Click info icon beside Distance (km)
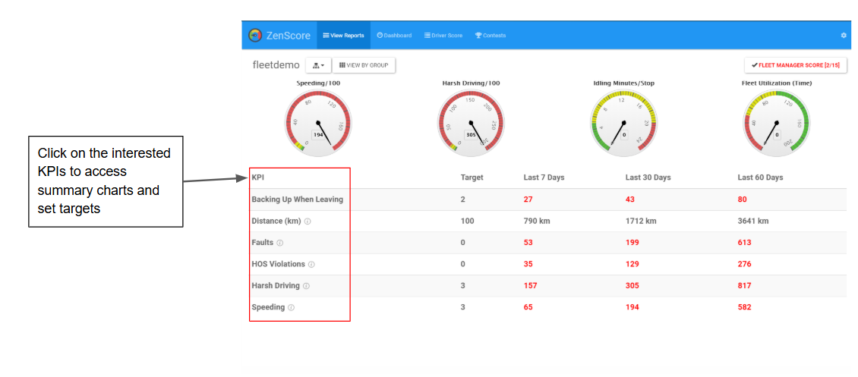This screenshot has width=858, height=377. [308, 221]
